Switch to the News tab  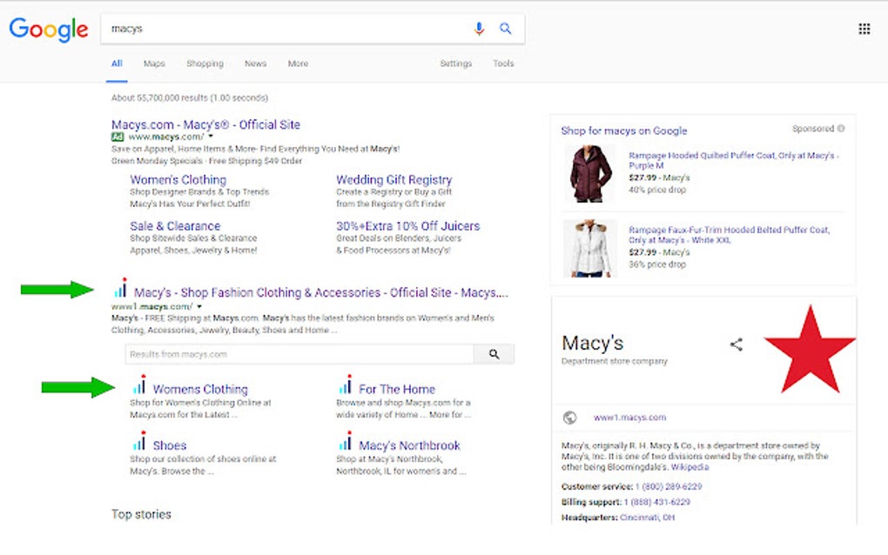[x=255, y=64]
